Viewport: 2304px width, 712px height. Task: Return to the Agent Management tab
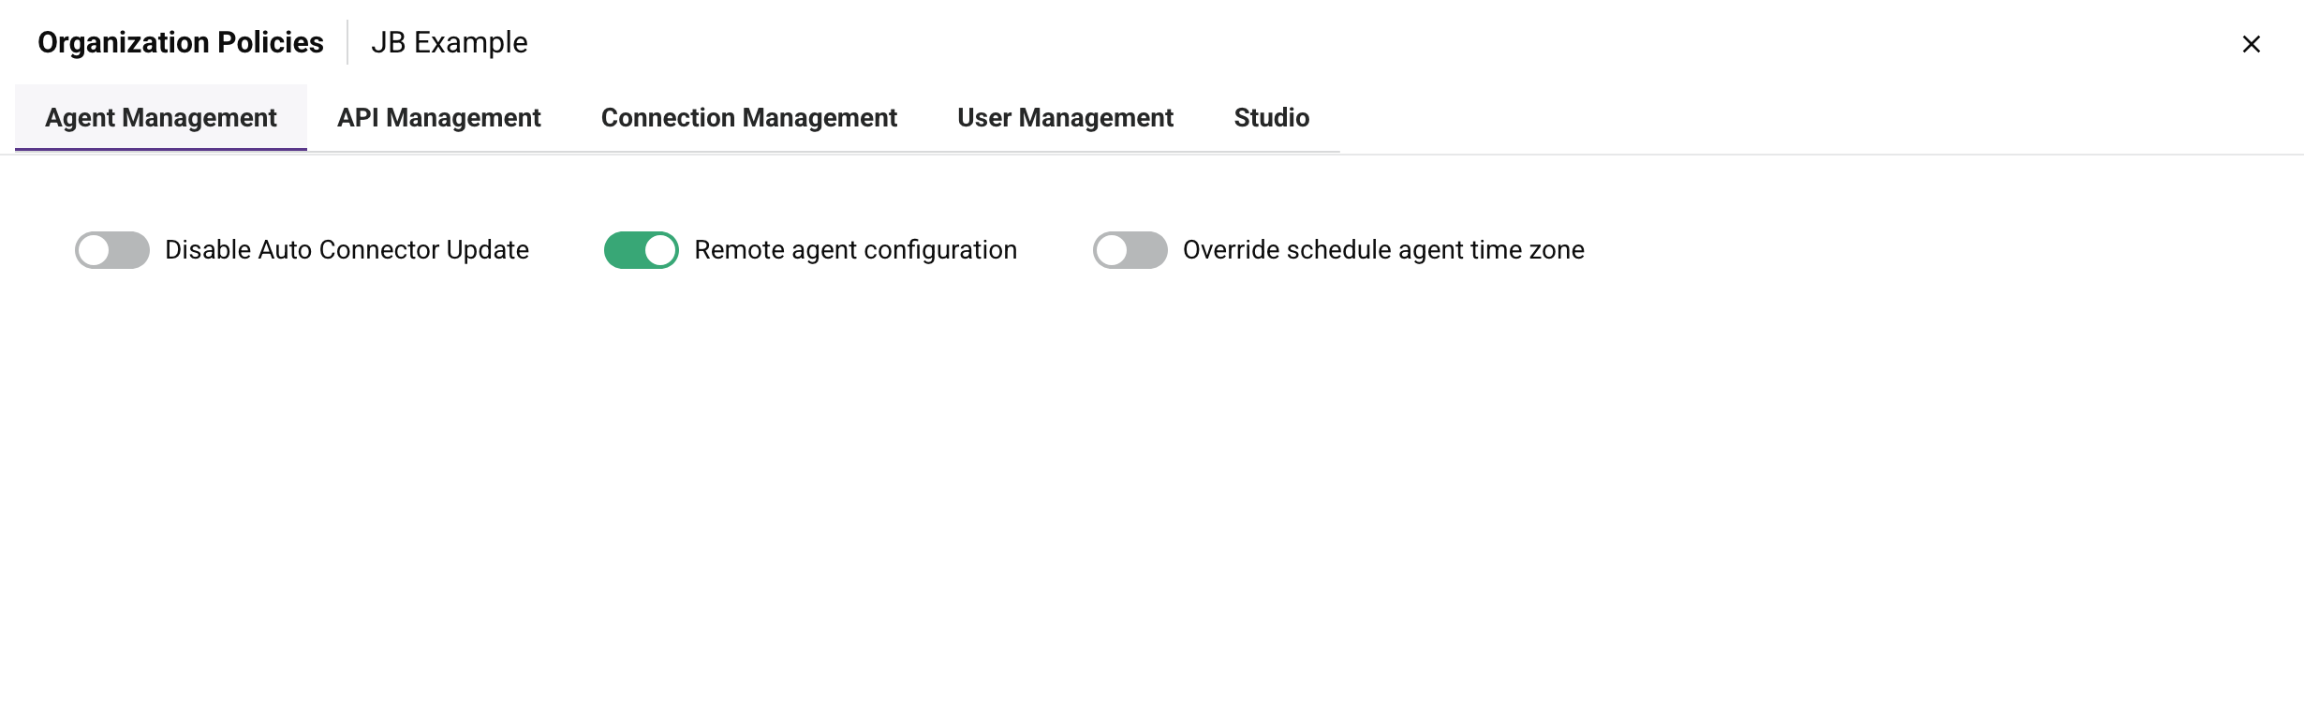point(160,117)
